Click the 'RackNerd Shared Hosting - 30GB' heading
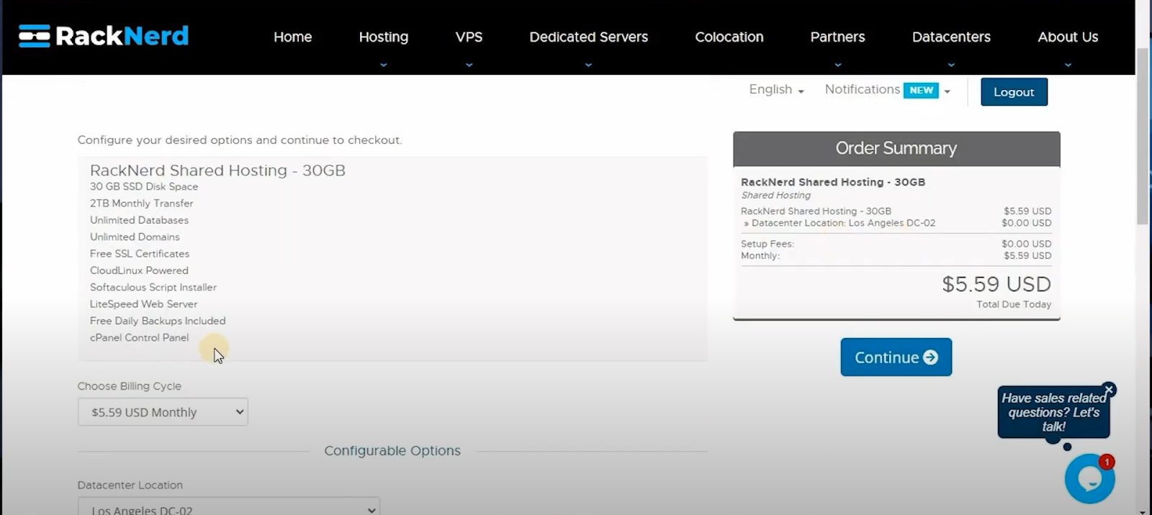This screenshot has width=1152, height=515. point(217,170)
